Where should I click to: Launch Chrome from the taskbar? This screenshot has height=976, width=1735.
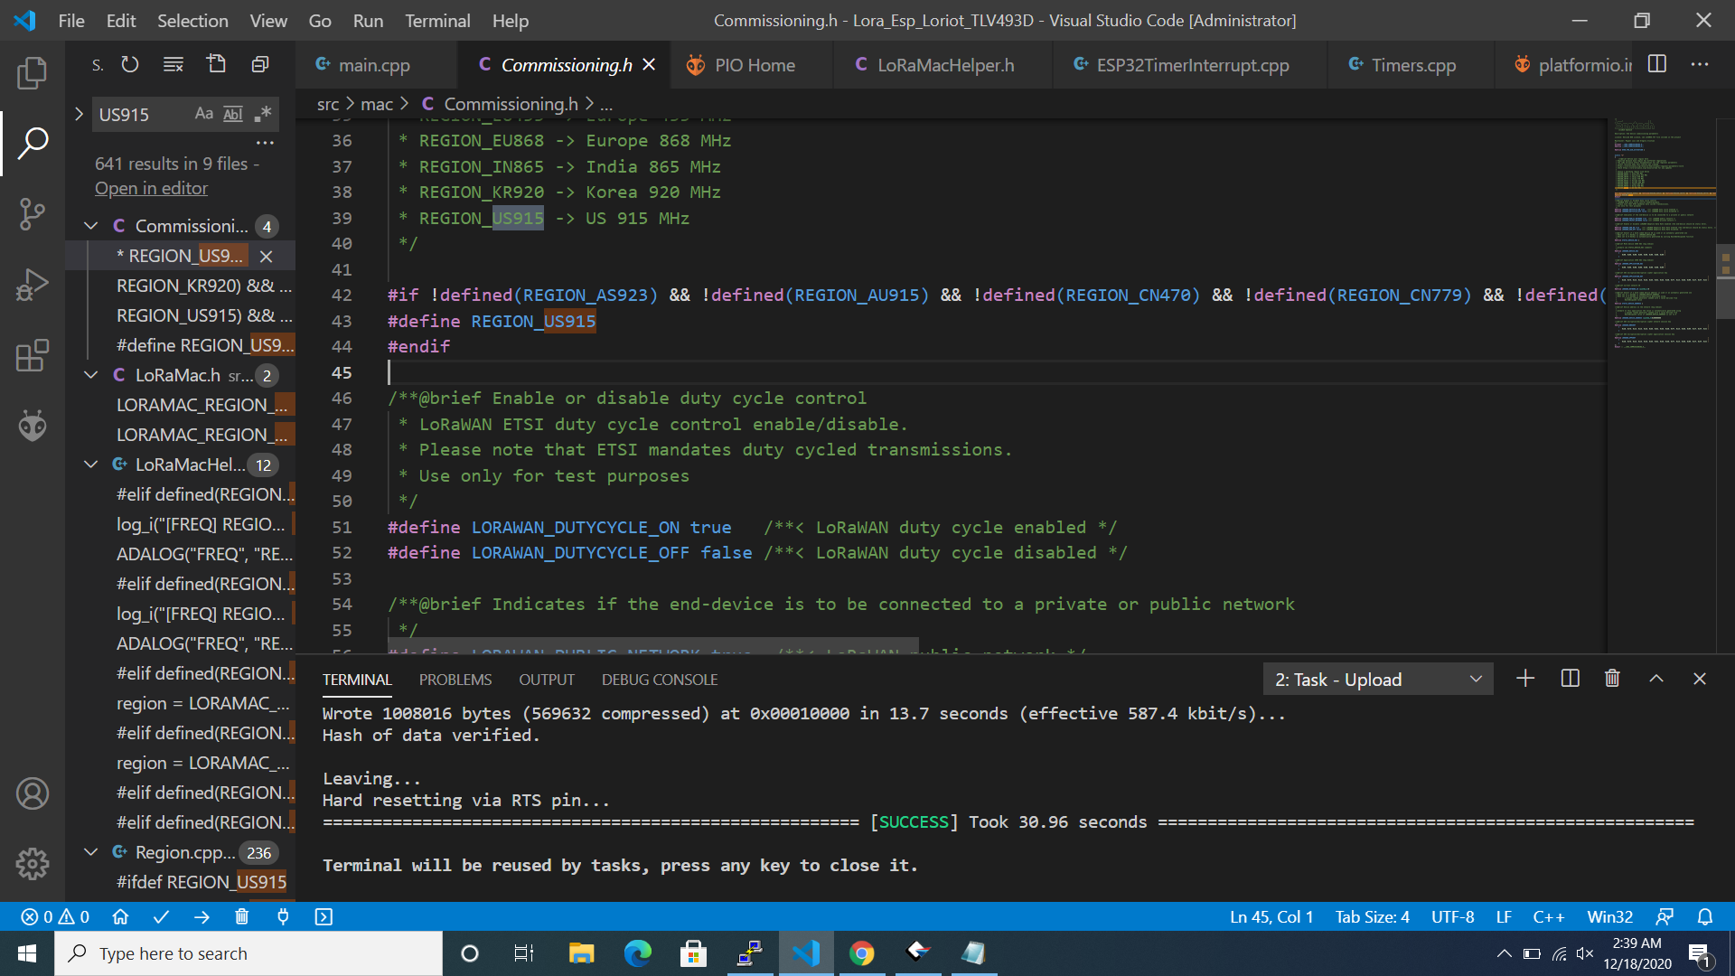point(863,953)
